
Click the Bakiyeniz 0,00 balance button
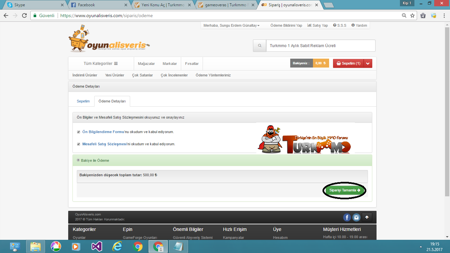click(x=310, y=63)
